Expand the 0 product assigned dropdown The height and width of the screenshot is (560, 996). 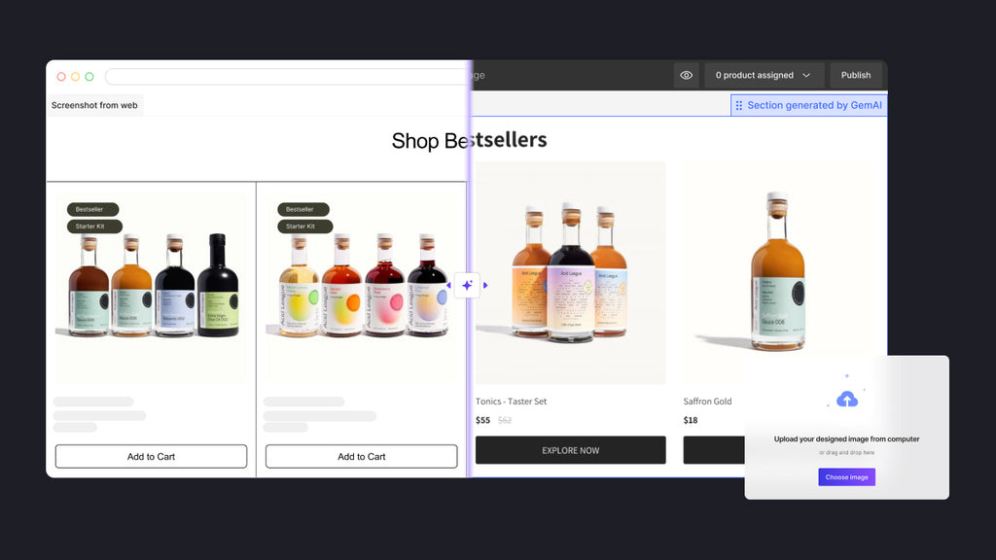[x=764, y=75]
